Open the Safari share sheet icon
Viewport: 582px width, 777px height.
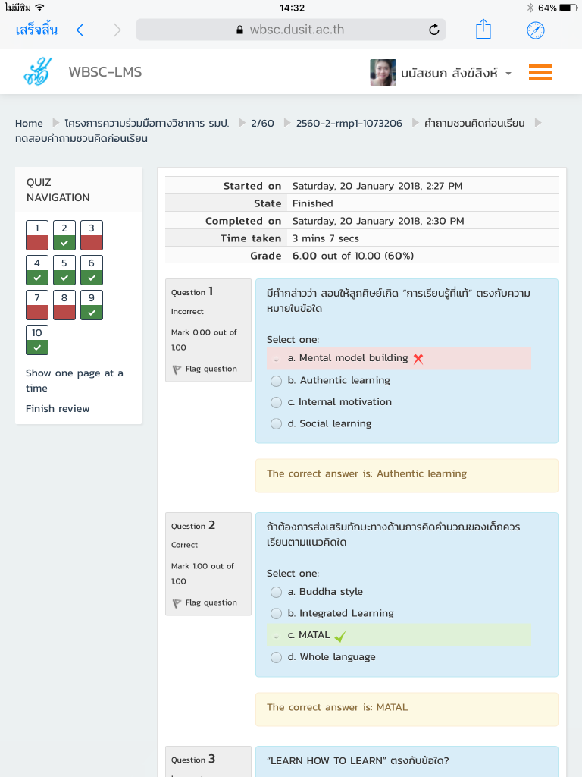pyautogui.click(x=483, y=30)
